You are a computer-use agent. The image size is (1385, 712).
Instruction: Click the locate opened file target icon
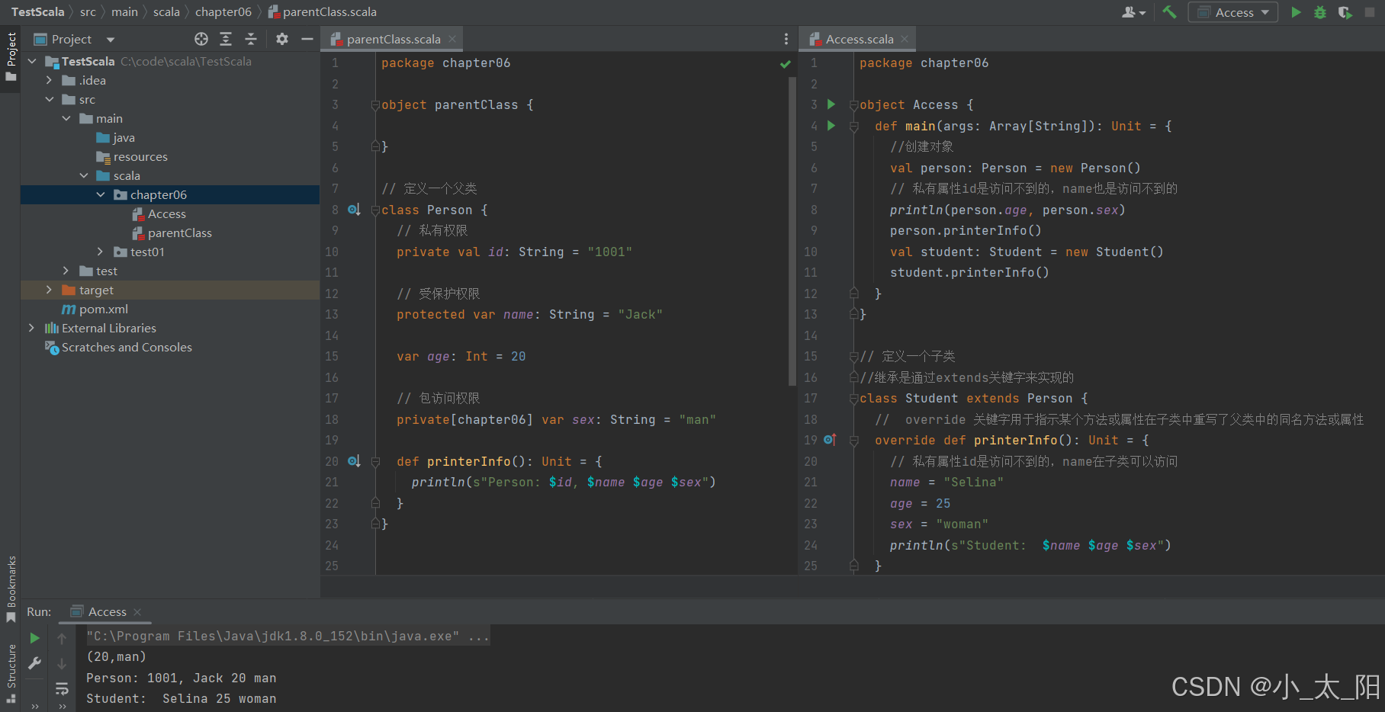tap(201, 39)
